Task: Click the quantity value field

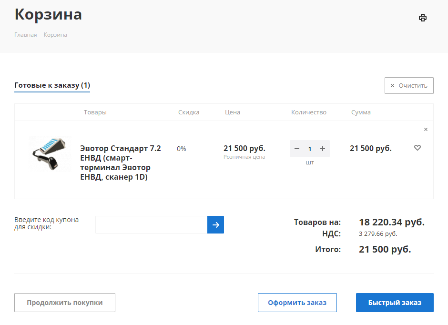Action: coord(310,149)
